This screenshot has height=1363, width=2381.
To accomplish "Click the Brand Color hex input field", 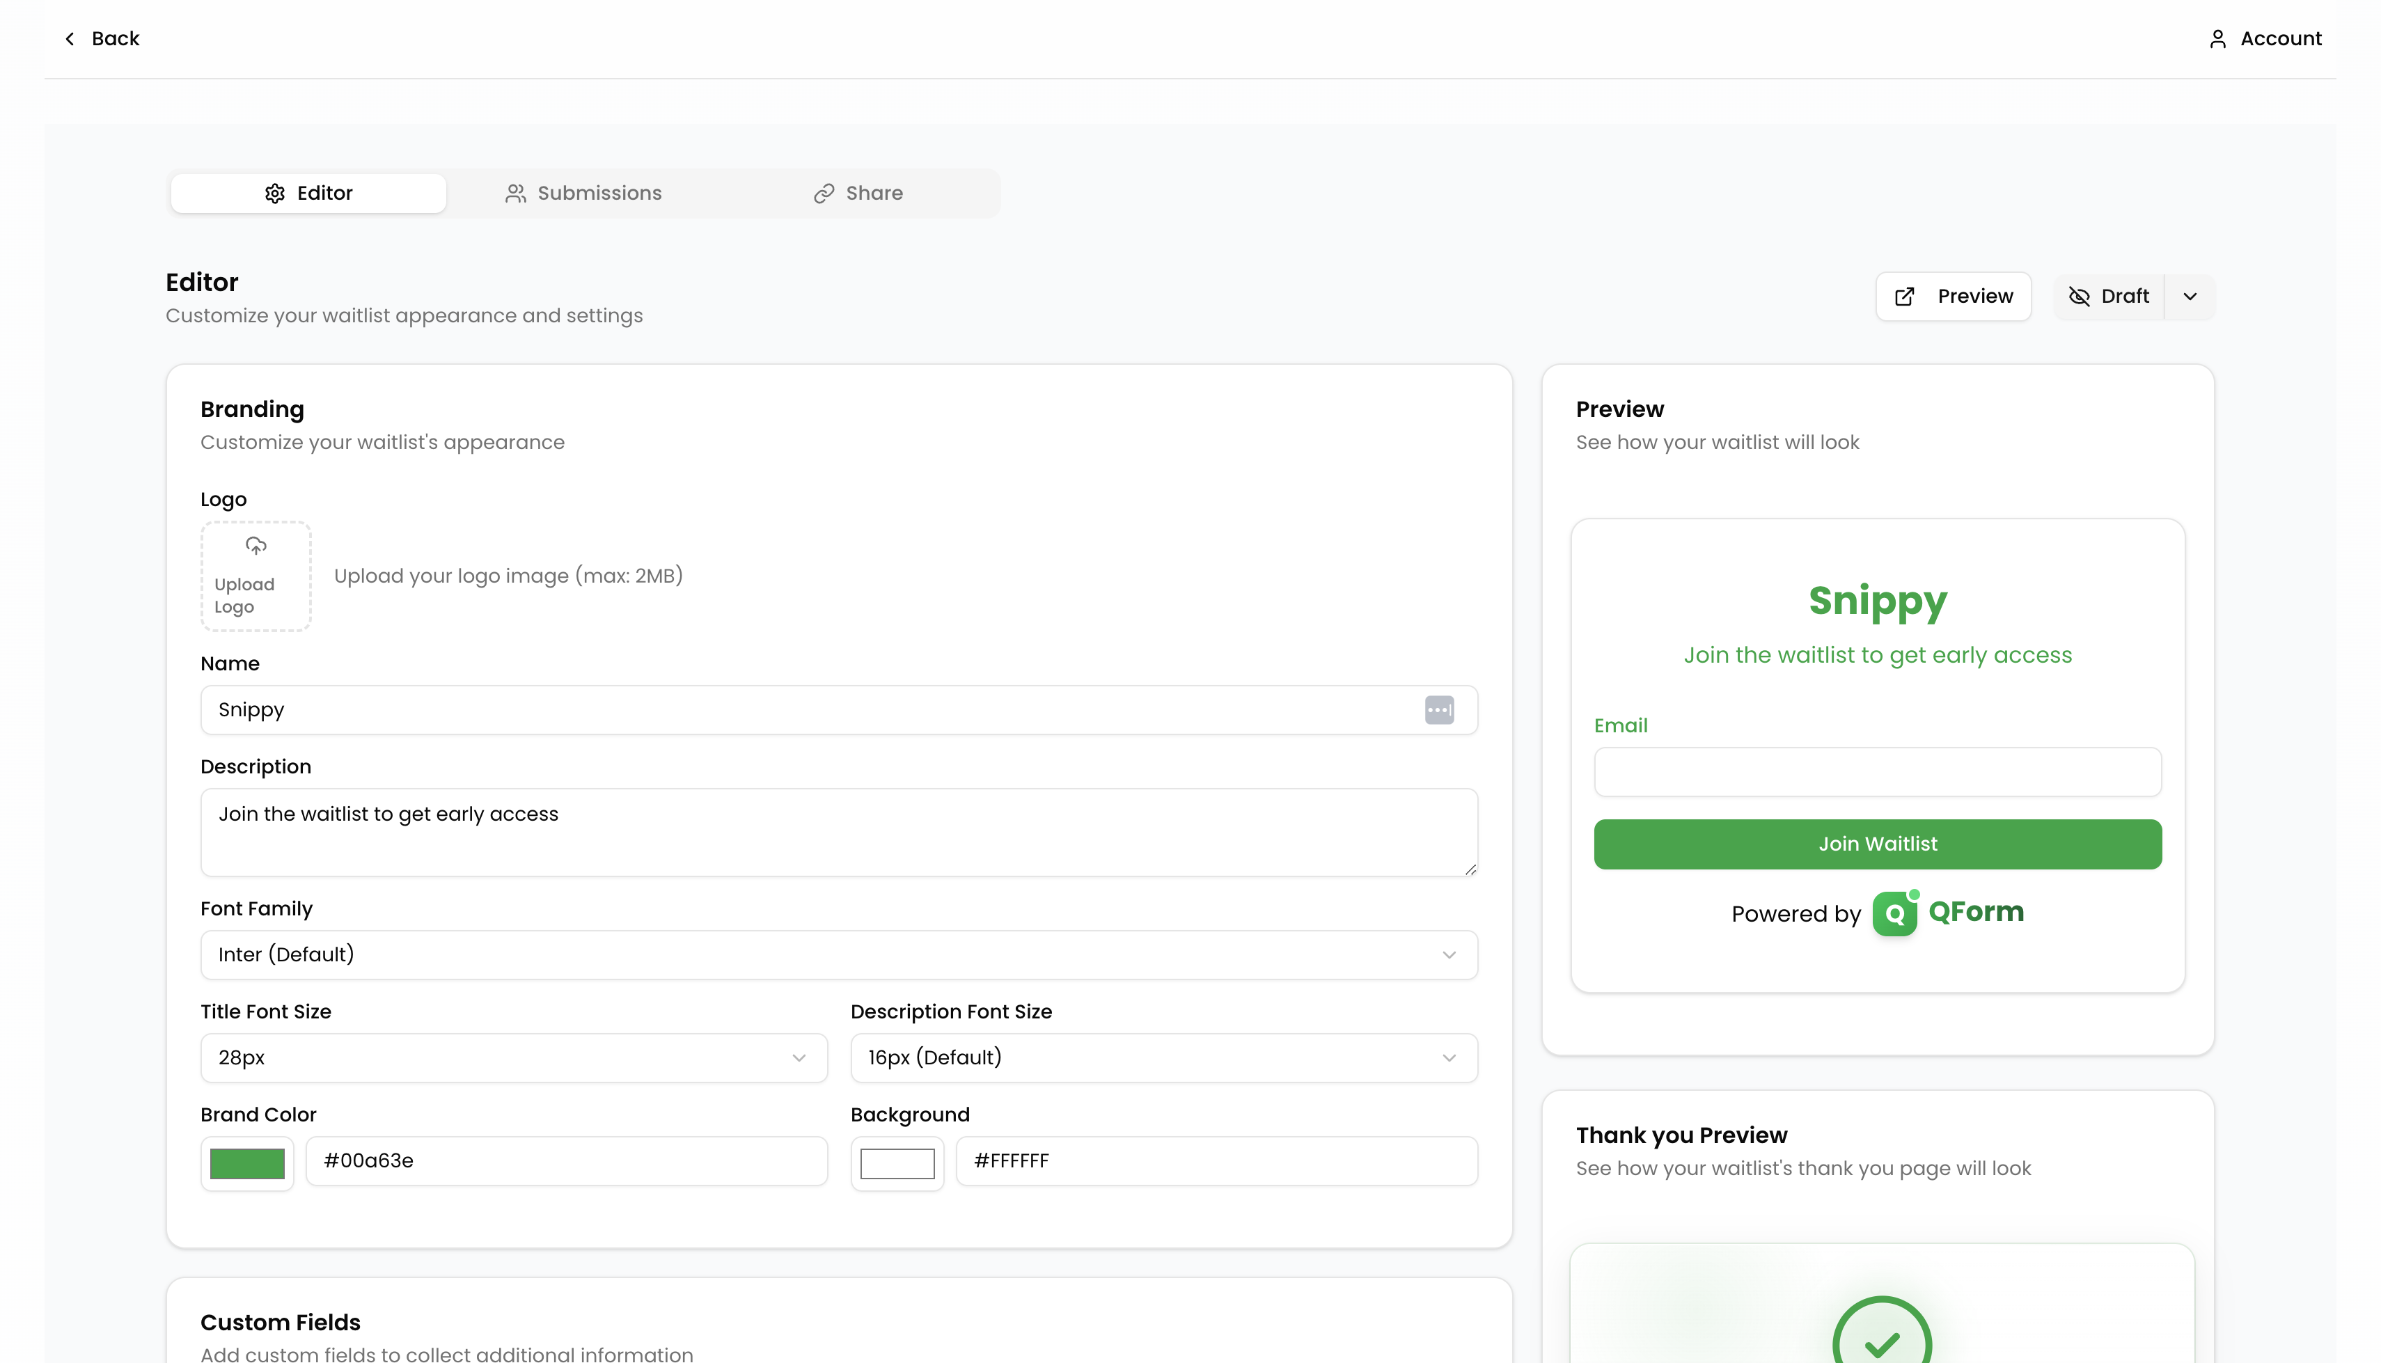I will tap(566, 1161).
